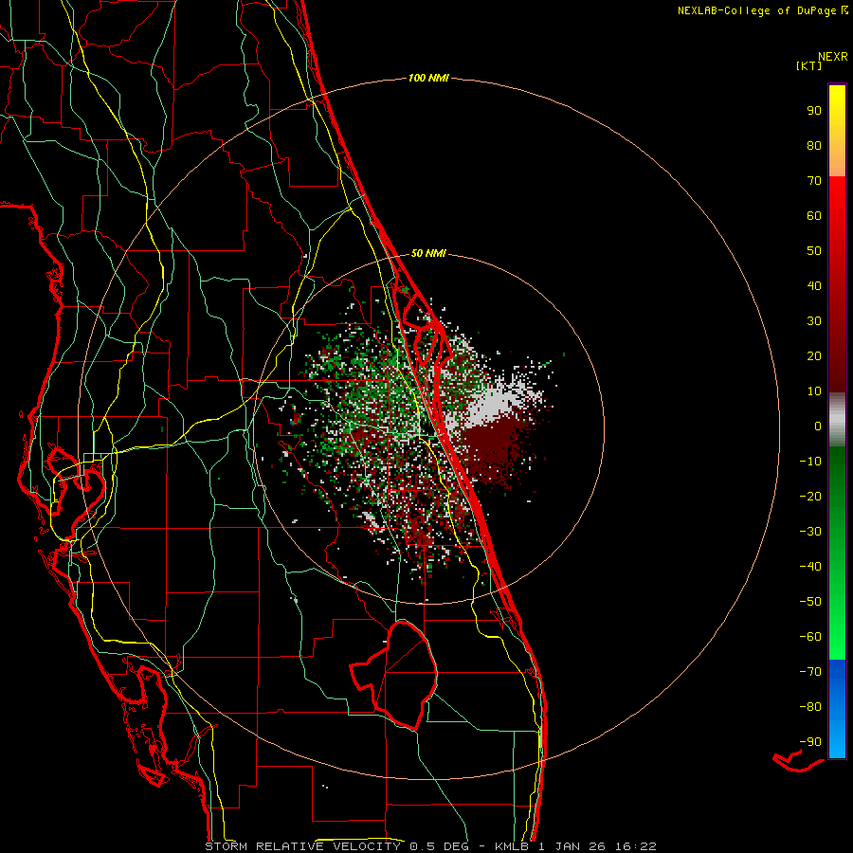The height and width of the screenshot is (853, 853).
Task: Pick the yellow-orange top segment of the color bar
Action: tap(837, 131)
